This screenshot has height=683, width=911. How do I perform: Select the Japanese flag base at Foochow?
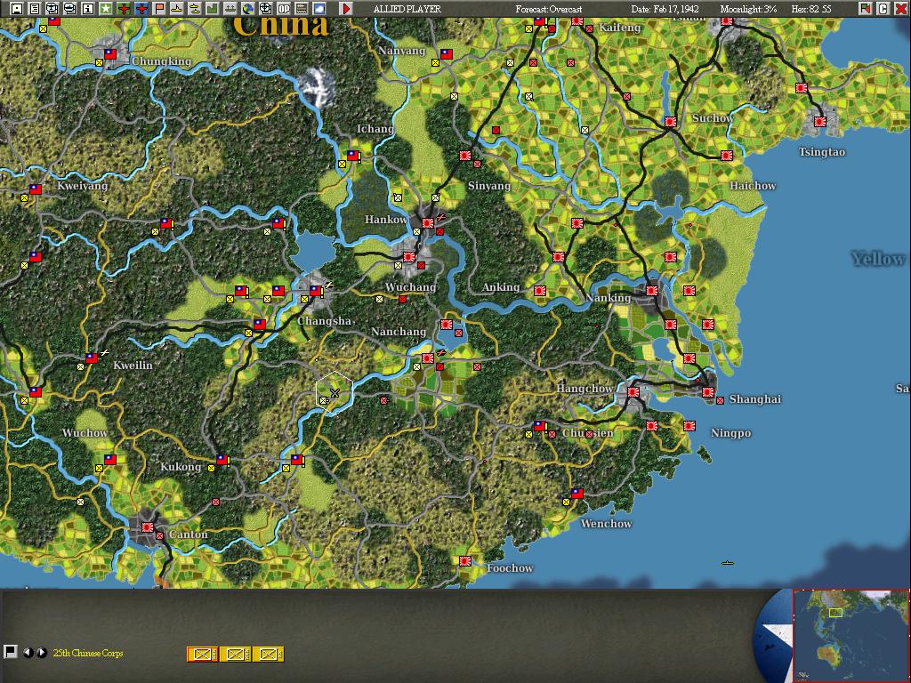point(464,561)
